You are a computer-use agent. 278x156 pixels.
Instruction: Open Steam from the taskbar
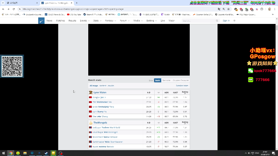pos(46,153)
